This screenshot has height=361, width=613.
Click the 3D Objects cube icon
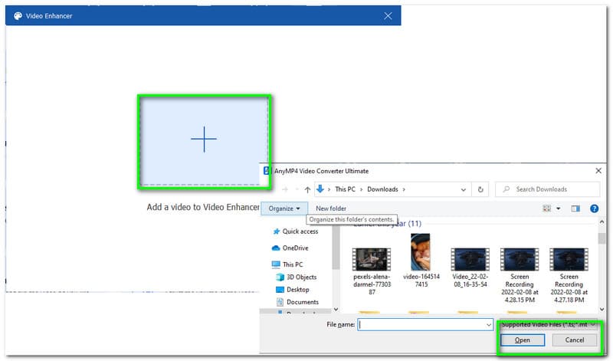pyautogui.click(x=280, y=277)
